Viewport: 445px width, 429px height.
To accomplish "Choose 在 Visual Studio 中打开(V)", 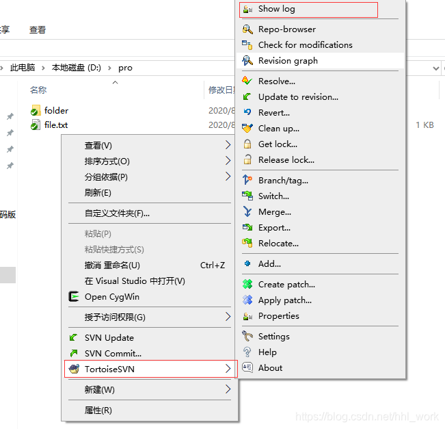I will coord(135,281).
